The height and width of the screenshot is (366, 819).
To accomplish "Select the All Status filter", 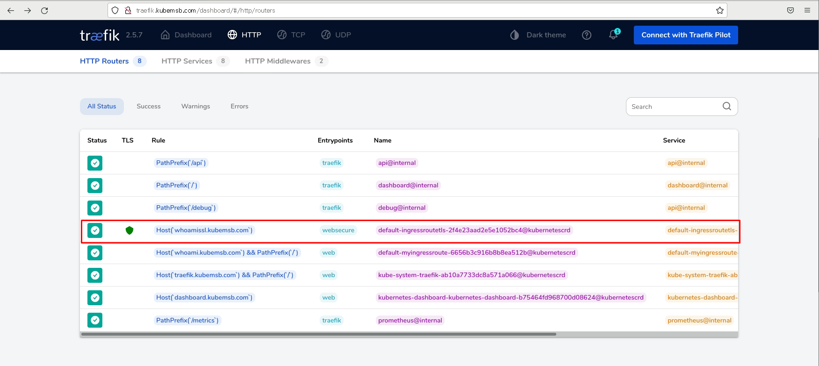I will 102,107.
